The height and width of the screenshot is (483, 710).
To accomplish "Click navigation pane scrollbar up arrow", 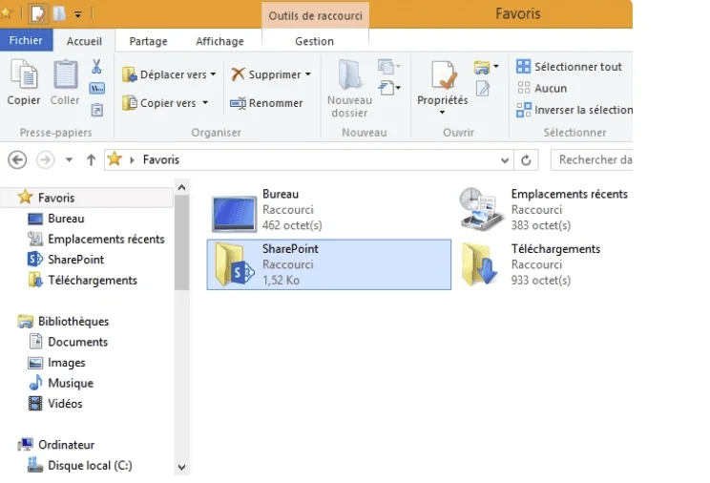I will (x=181, y=187).
